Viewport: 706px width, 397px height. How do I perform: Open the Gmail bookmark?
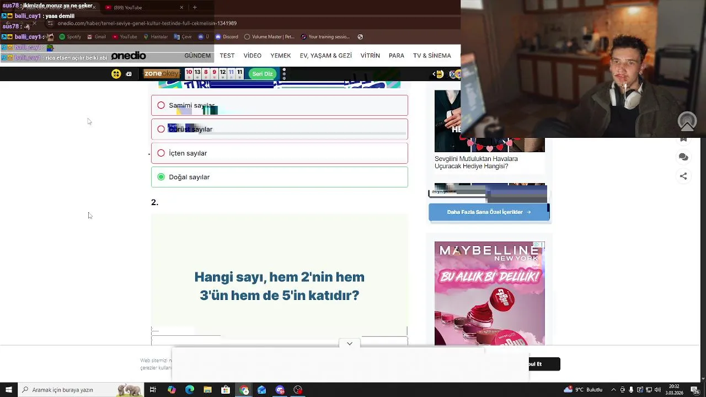(97, 37)
